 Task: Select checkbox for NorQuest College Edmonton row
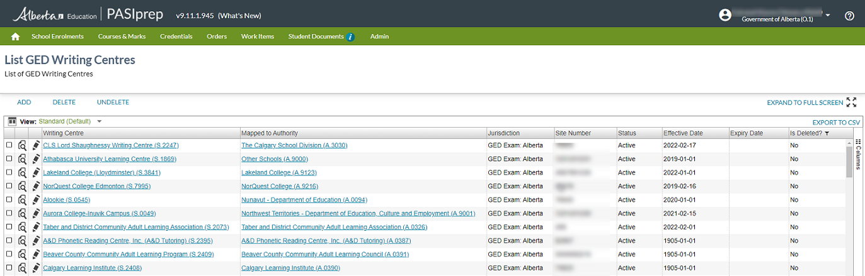(9, 186)
